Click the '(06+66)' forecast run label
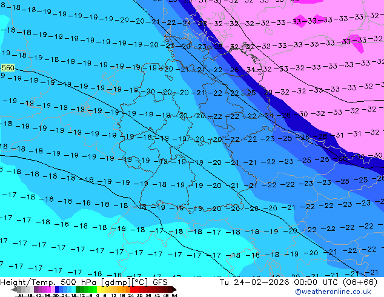The height and width of the screenshot is (297, 384). click(x=360, y=282)
